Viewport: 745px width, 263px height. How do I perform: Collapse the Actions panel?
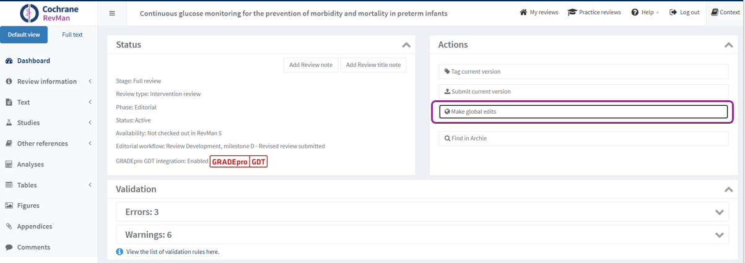coord(728,45)
